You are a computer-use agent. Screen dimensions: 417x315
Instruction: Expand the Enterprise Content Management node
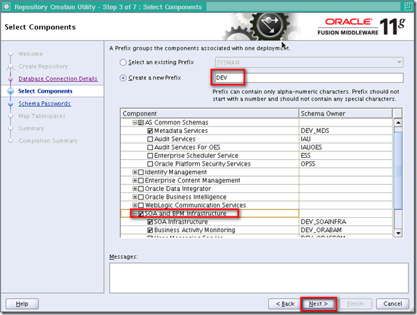135,180
